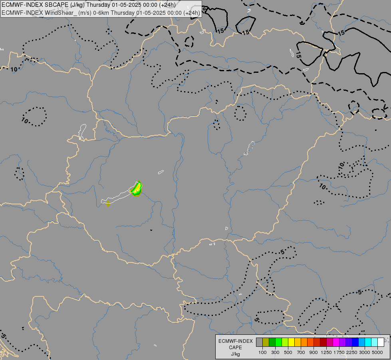
Task: Click the 300 legend tick label
Action: [x=275, y=352]
